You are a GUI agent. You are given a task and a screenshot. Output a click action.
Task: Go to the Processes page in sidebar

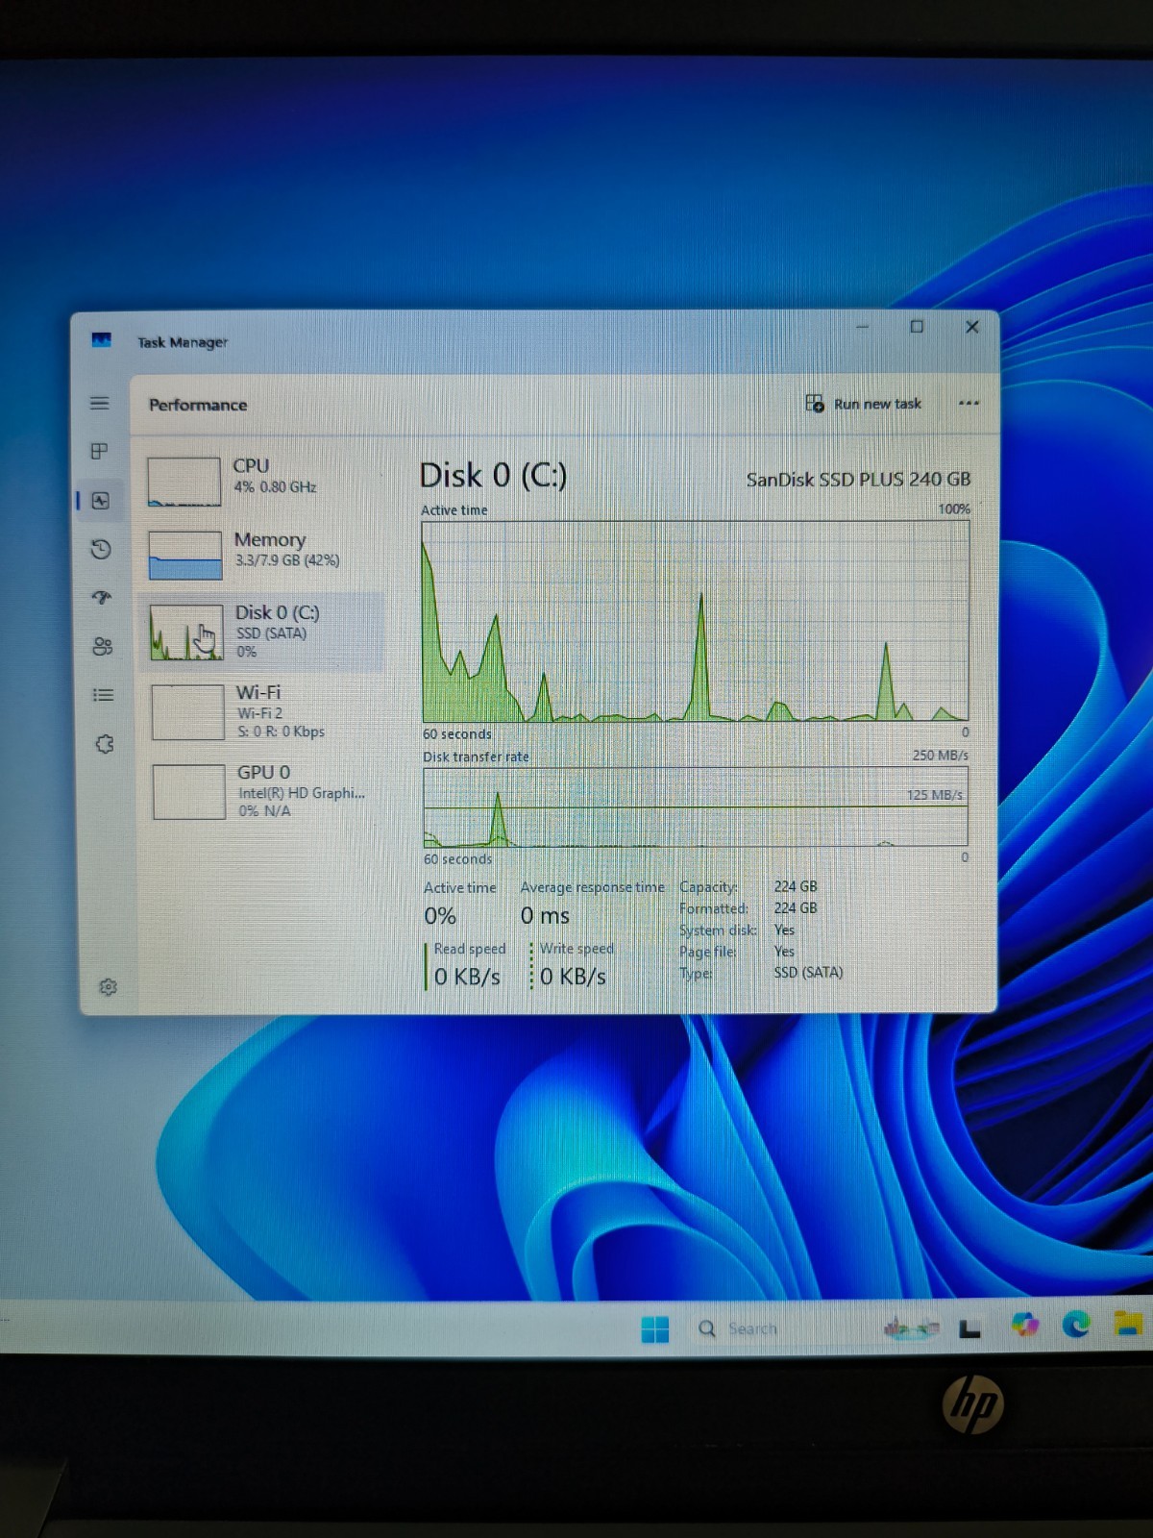coord(99,451)
